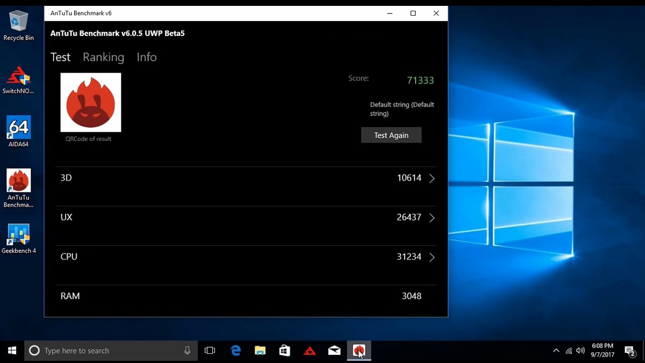Open the AIDA64 desktop shortcut
This screenshot has height=363, width=645.
click(18, 132)
